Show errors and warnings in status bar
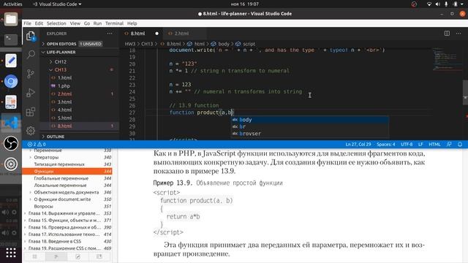This screenshot has width=468, height=263. pyautogui.click(x=37, y=145)
